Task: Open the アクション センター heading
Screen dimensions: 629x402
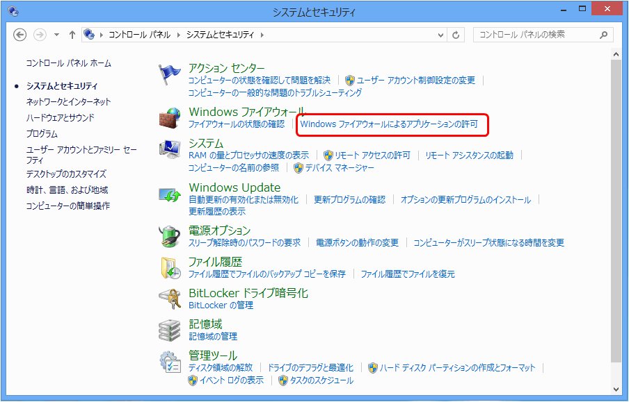Action: [227, 68]
